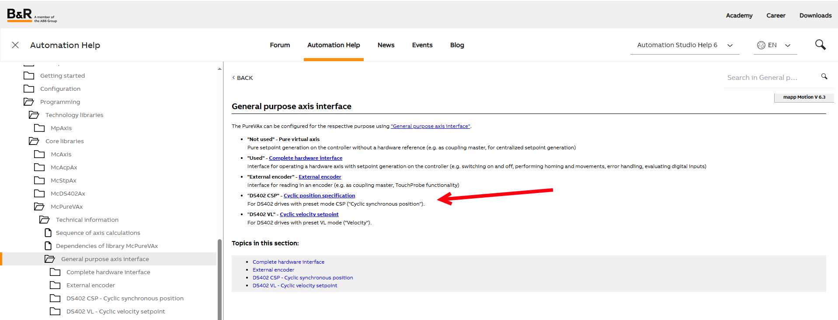Select McAcpAx tree entry

pyautogui.click(x=64, y=167)
